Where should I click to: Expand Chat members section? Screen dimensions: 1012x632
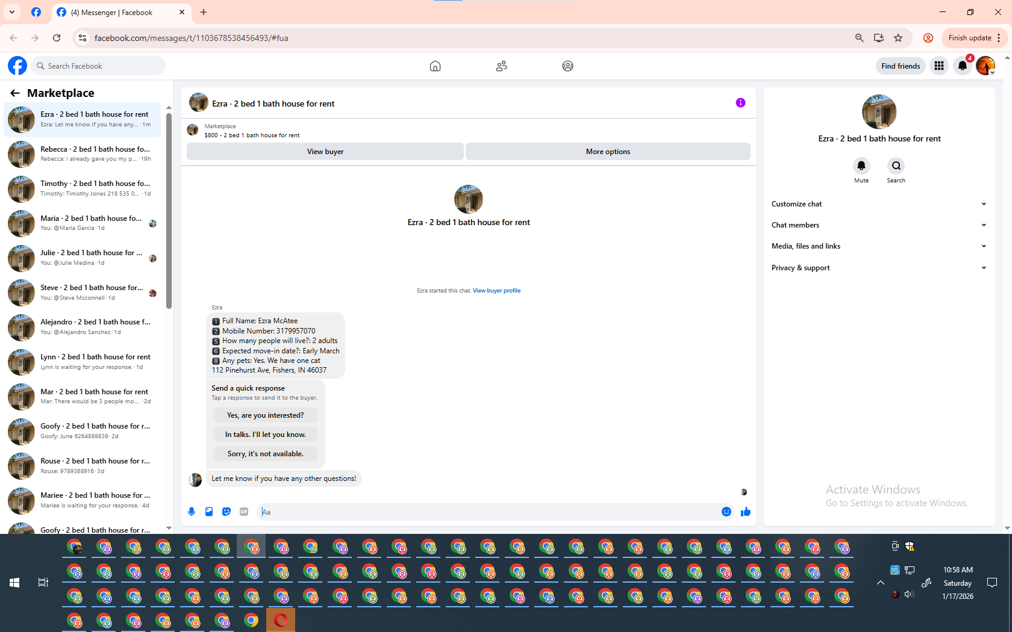(879, 225)
